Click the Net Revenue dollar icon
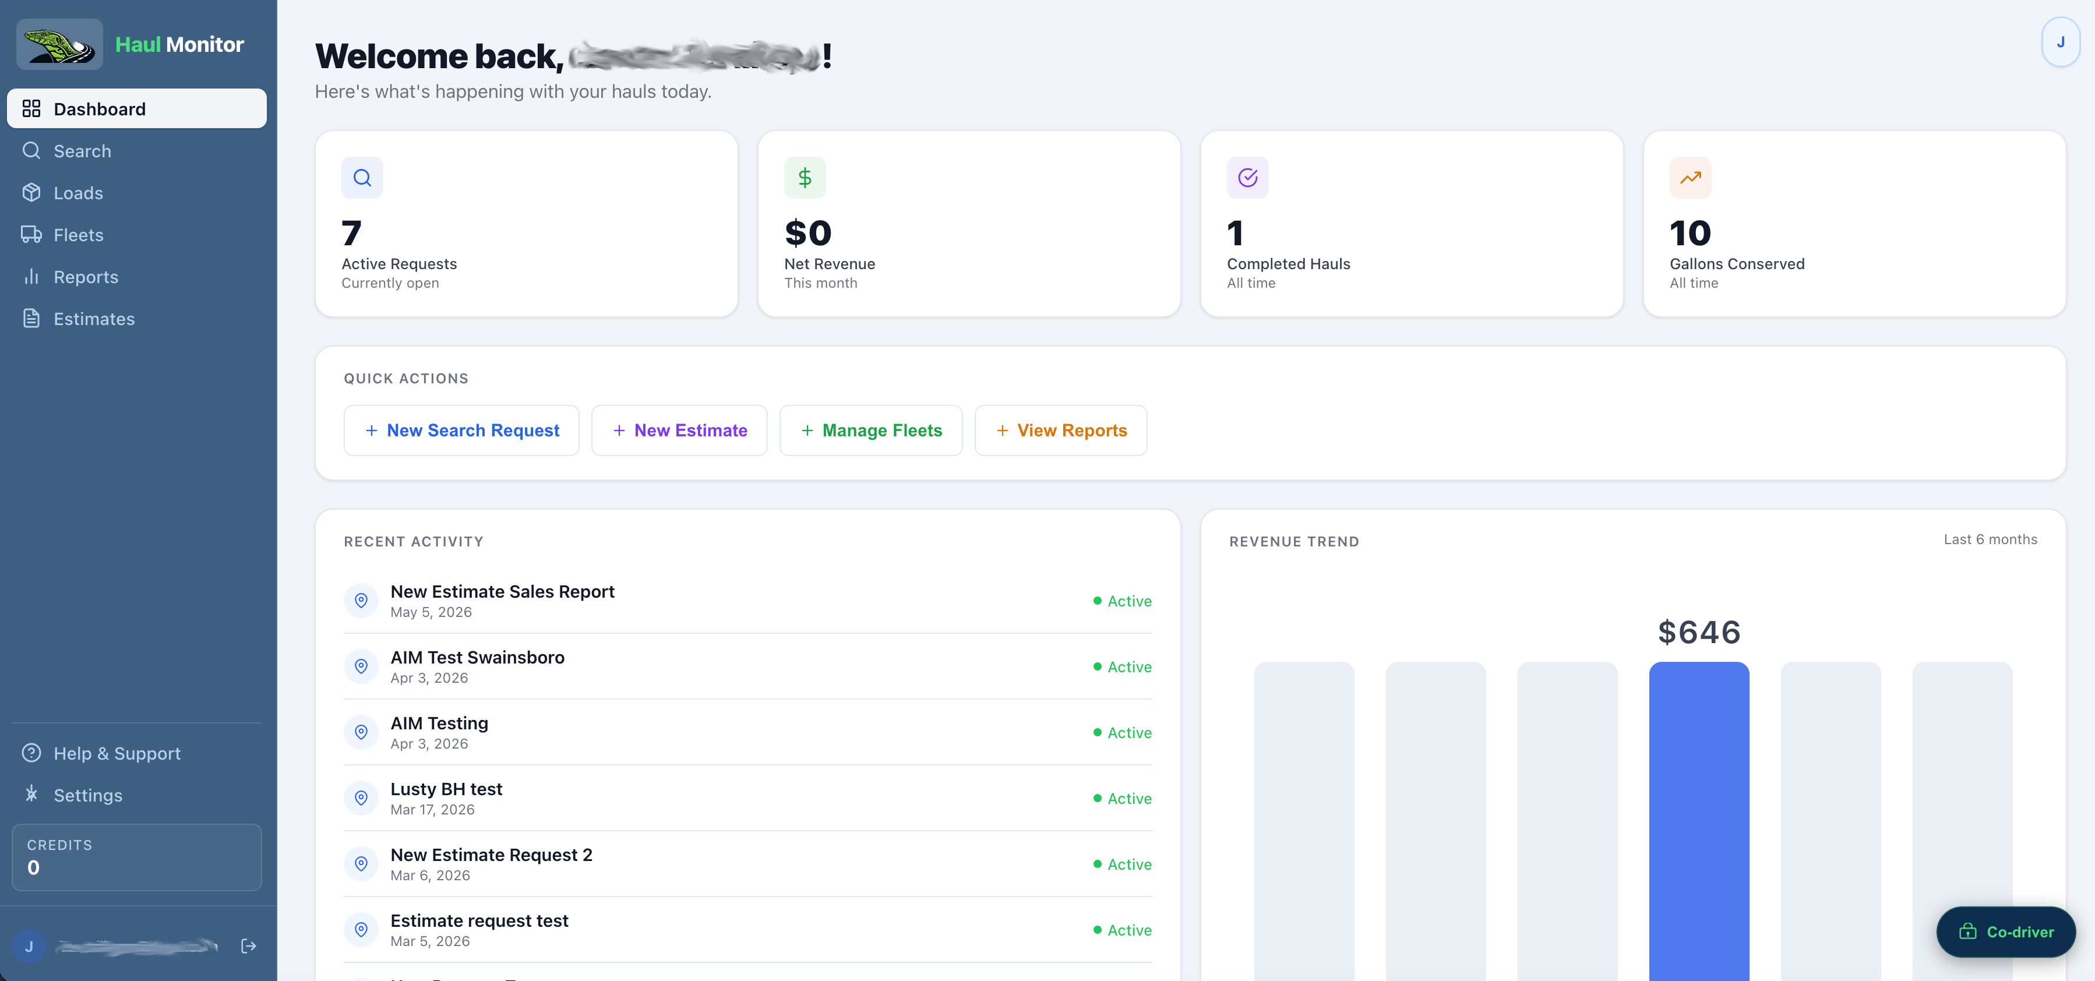The image size is (2095, 981). tap(805, 177)
